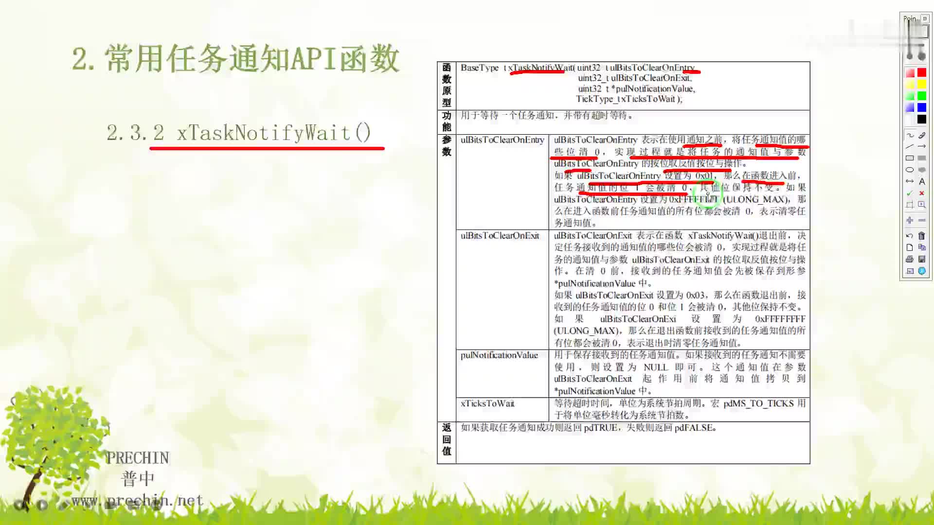Click the copy/duplicate icon in toolbar

(x=922, y=247)
